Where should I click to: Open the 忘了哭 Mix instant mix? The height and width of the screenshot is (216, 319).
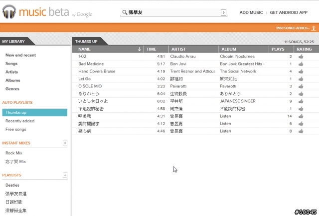tap(15, 161)
